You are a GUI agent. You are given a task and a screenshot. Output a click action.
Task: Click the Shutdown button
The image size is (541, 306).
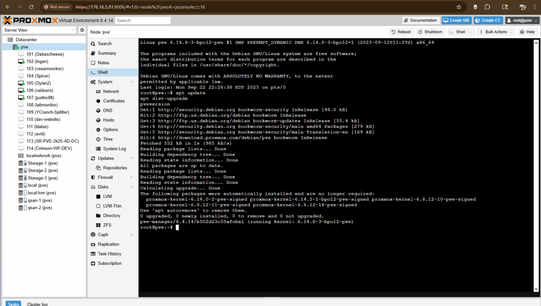coord(430,32)
